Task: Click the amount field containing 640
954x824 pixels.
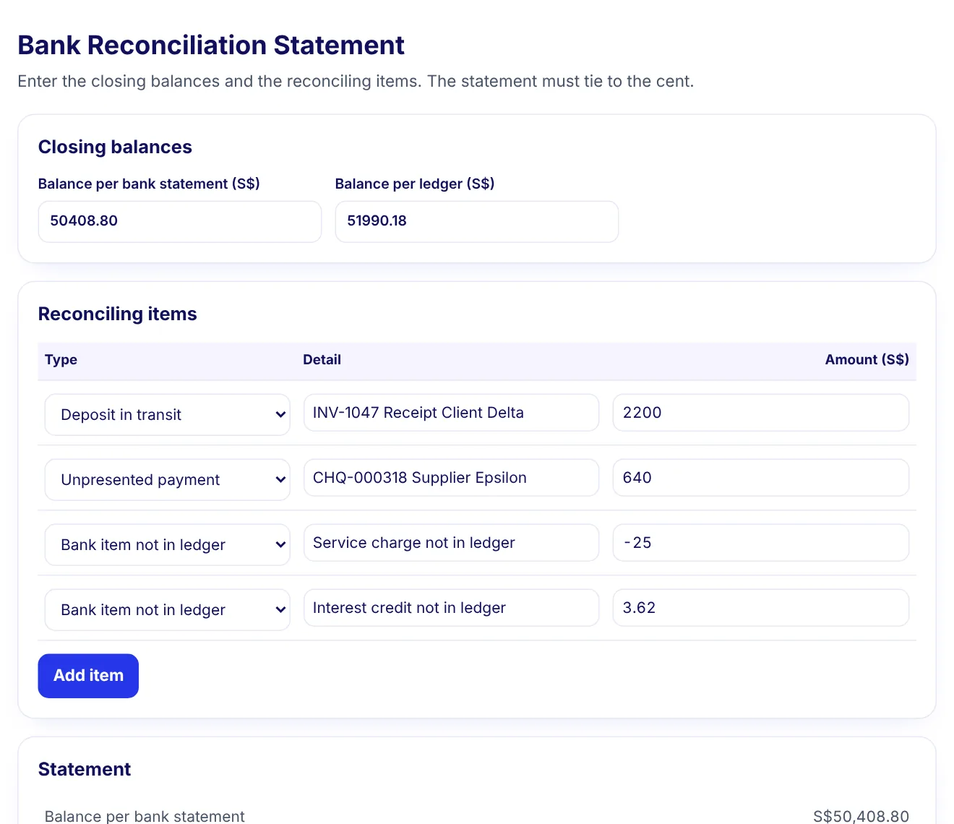Action: (760, 477)
